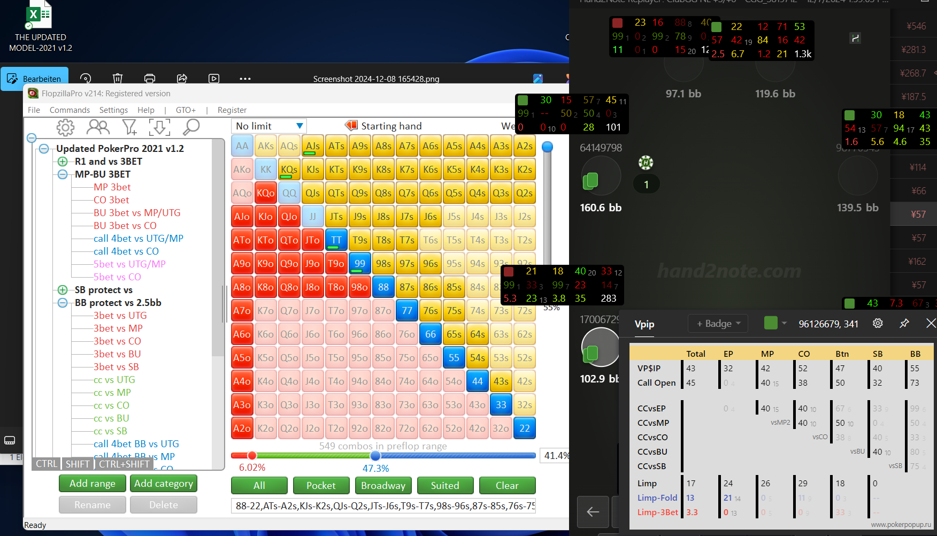
Task: Click the Add range button
Action: pyautogui.click(x=93, y=483)
